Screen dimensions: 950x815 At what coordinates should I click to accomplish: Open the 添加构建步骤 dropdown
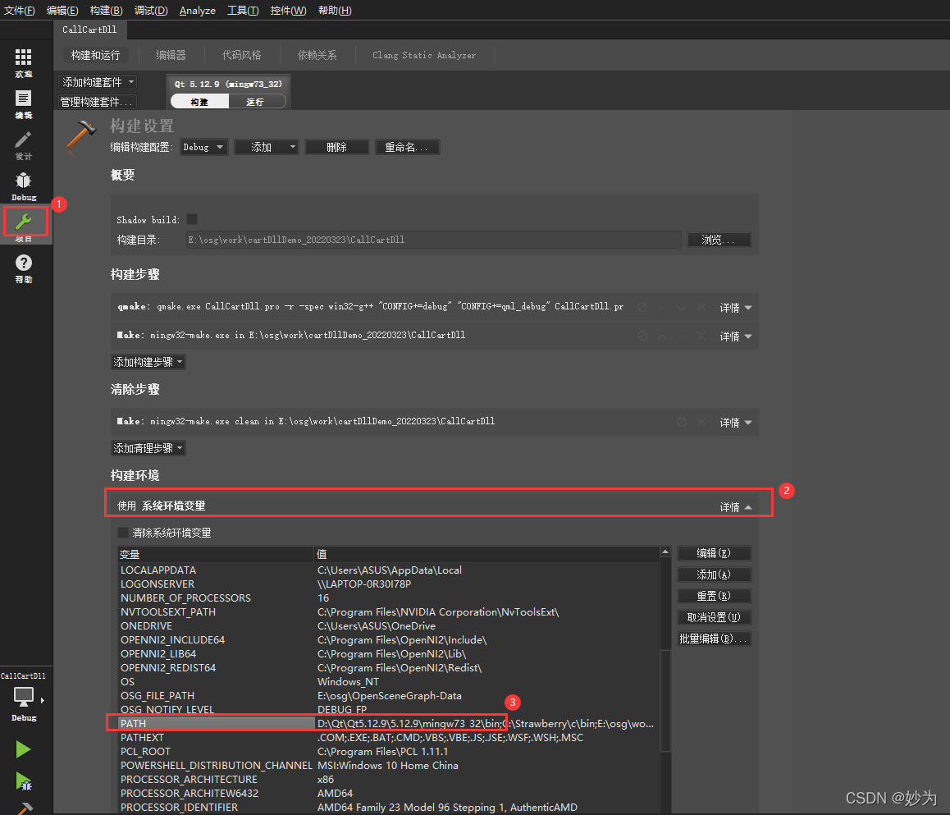[x=148, y=362]
